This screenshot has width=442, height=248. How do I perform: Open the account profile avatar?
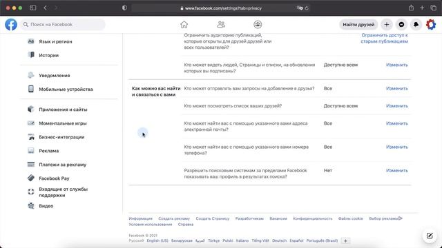[431, 25]
